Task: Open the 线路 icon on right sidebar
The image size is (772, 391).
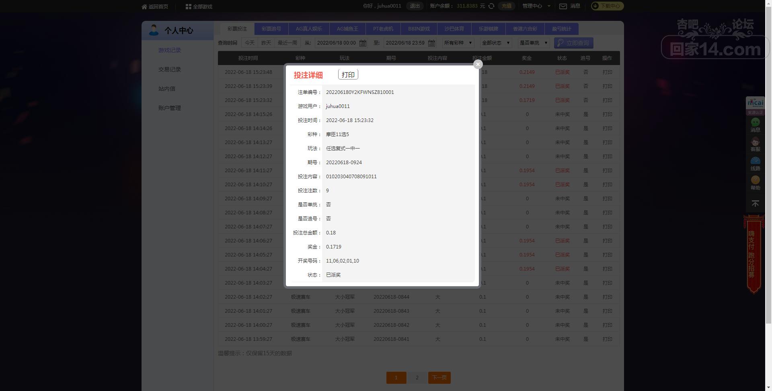Action: pyautogui.click(x=755, y=164)
